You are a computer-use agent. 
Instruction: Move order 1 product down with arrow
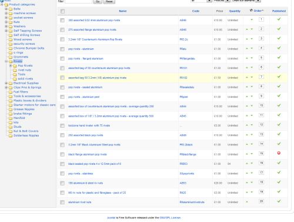coord(252,19)
